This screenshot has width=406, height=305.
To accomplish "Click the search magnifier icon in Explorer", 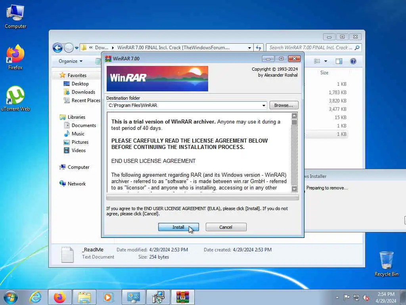I will (357, 48).
